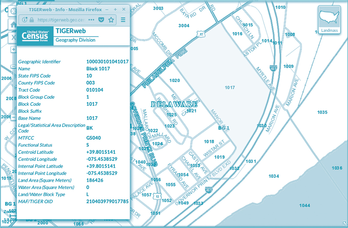Click the Interstate 495 shield near Myrtle Ave
Image resolution: width=348 pixels, height=228 pixels.
[273, 68]
